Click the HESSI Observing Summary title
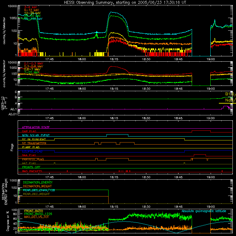 (125, 3)
